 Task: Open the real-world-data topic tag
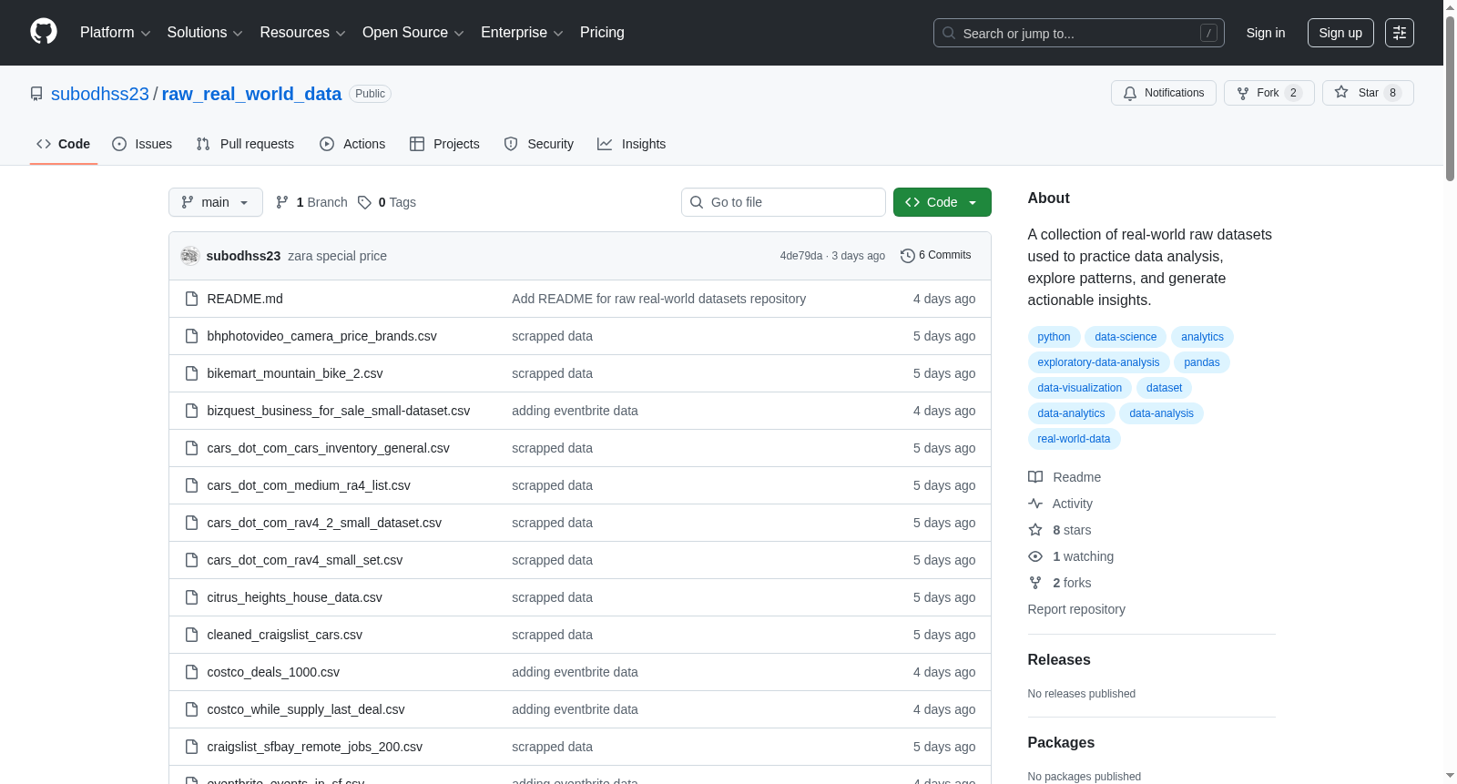(x=1074, y=439)
